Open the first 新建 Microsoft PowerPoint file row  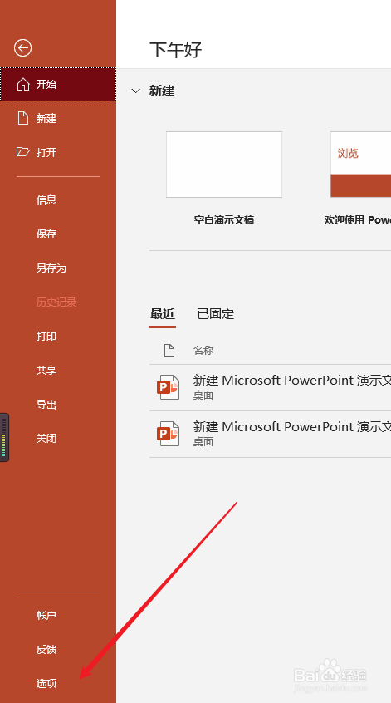(x=270, y=387)
